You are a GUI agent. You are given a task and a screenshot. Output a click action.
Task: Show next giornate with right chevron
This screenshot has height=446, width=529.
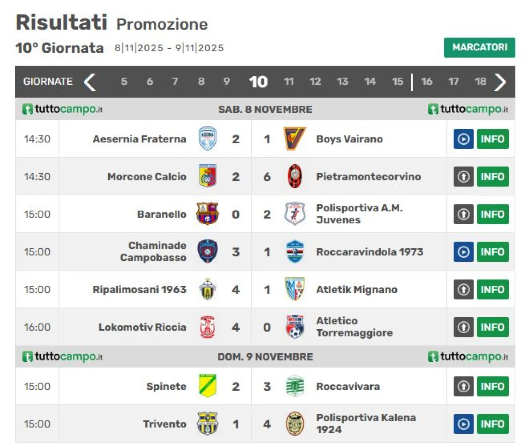tap(500, 82)
